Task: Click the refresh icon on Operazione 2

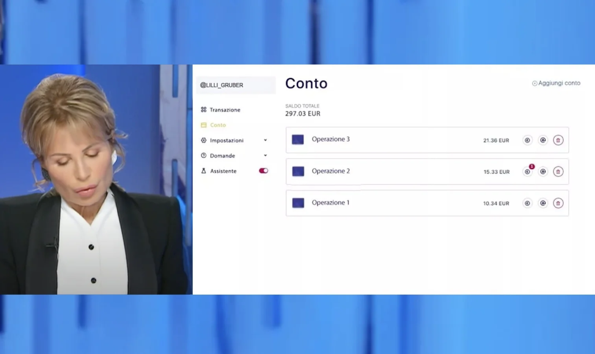Action: (543, 172)
